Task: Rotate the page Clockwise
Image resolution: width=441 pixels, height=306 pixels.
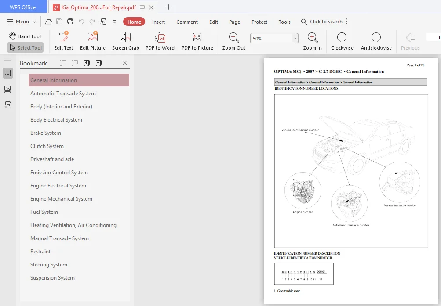Action: click(342, 41)
